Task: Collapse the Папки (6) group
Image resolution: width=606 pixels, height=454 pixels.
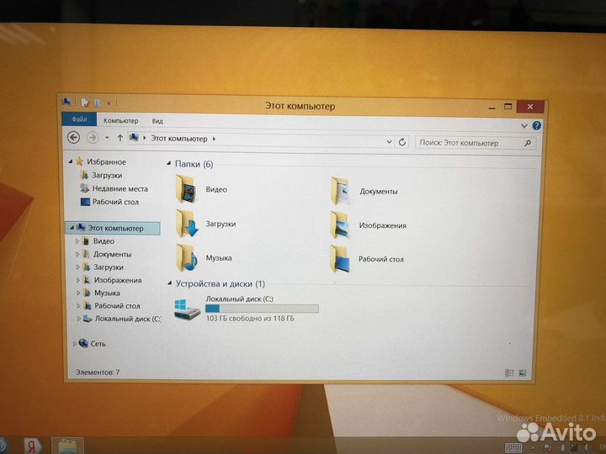Action: click(169, 163)
